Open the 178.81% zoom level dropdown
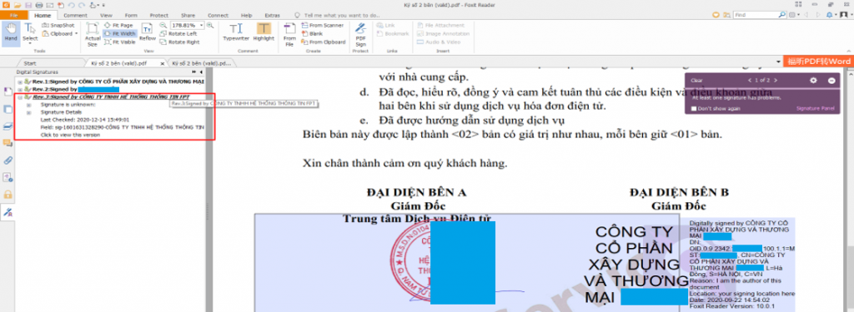The height and width of the screenshot is (312, 854). (x=202, y=26)
